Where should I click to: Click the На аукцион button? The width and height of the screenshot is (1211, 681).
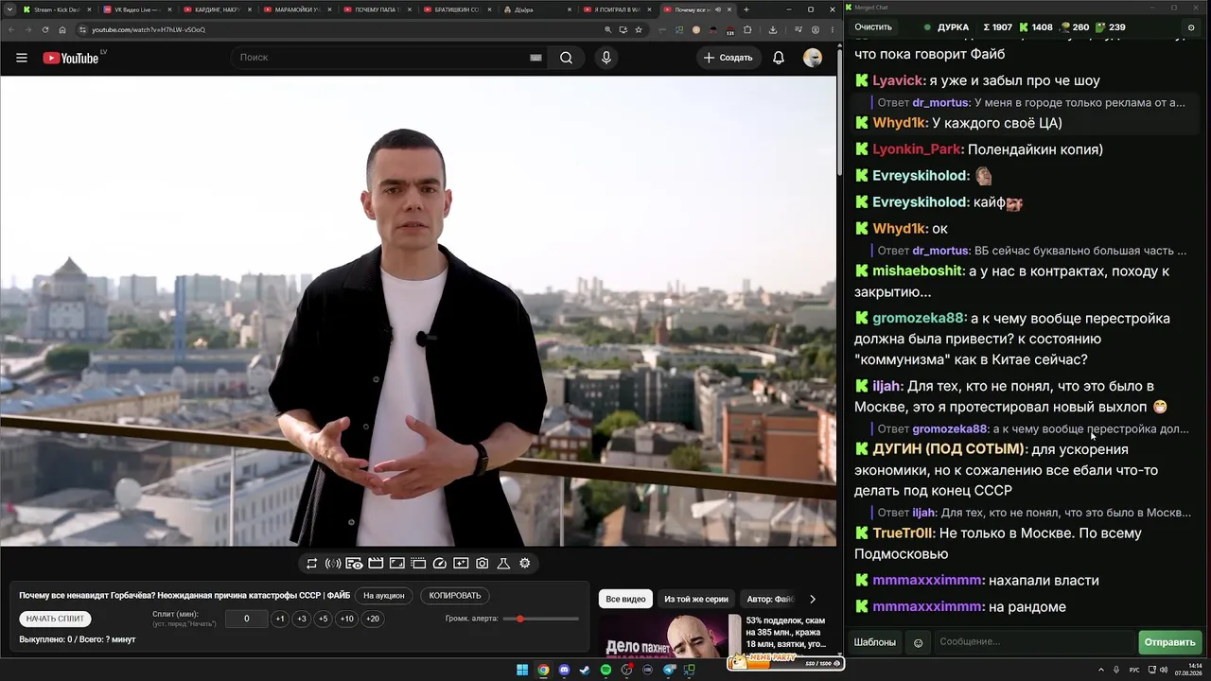[x=384, y=596]
